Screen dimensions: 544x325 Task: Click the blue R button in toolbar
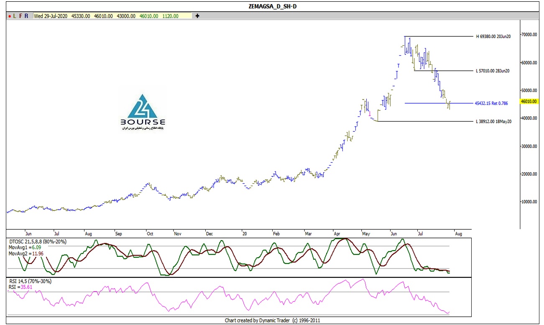(26, 16)
